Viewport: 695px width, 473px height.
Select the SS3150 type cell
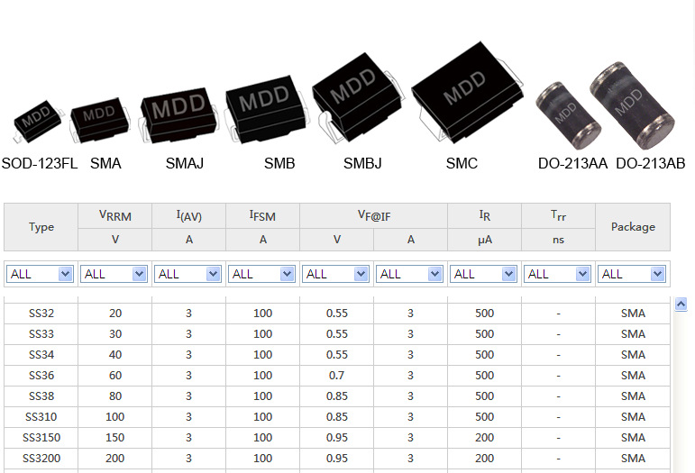41,438
